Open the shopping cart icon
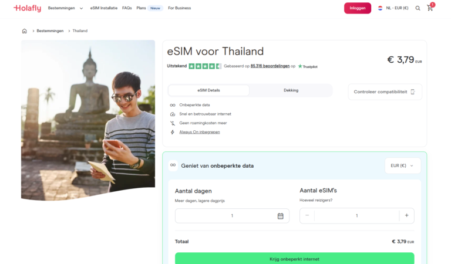The image size is (451, 264). pyautogui.click(x=430, y=8)
